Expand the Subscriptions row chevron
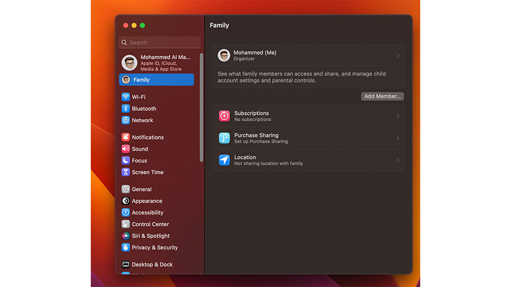 click(398, 116)
